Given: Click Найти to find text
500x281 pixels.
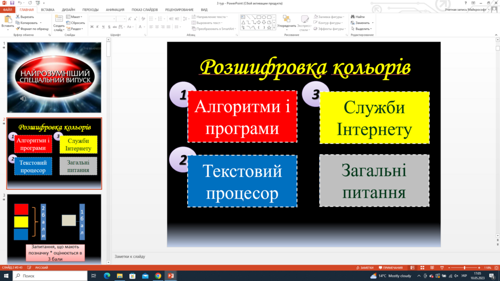Looking at the screenshot, I should 358,17.
